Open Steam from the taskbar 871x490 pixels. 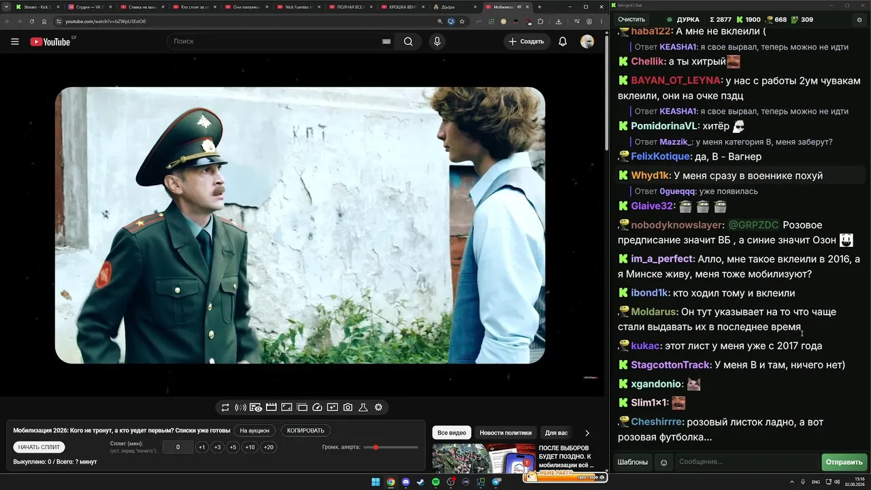click(x=421, y=483)
